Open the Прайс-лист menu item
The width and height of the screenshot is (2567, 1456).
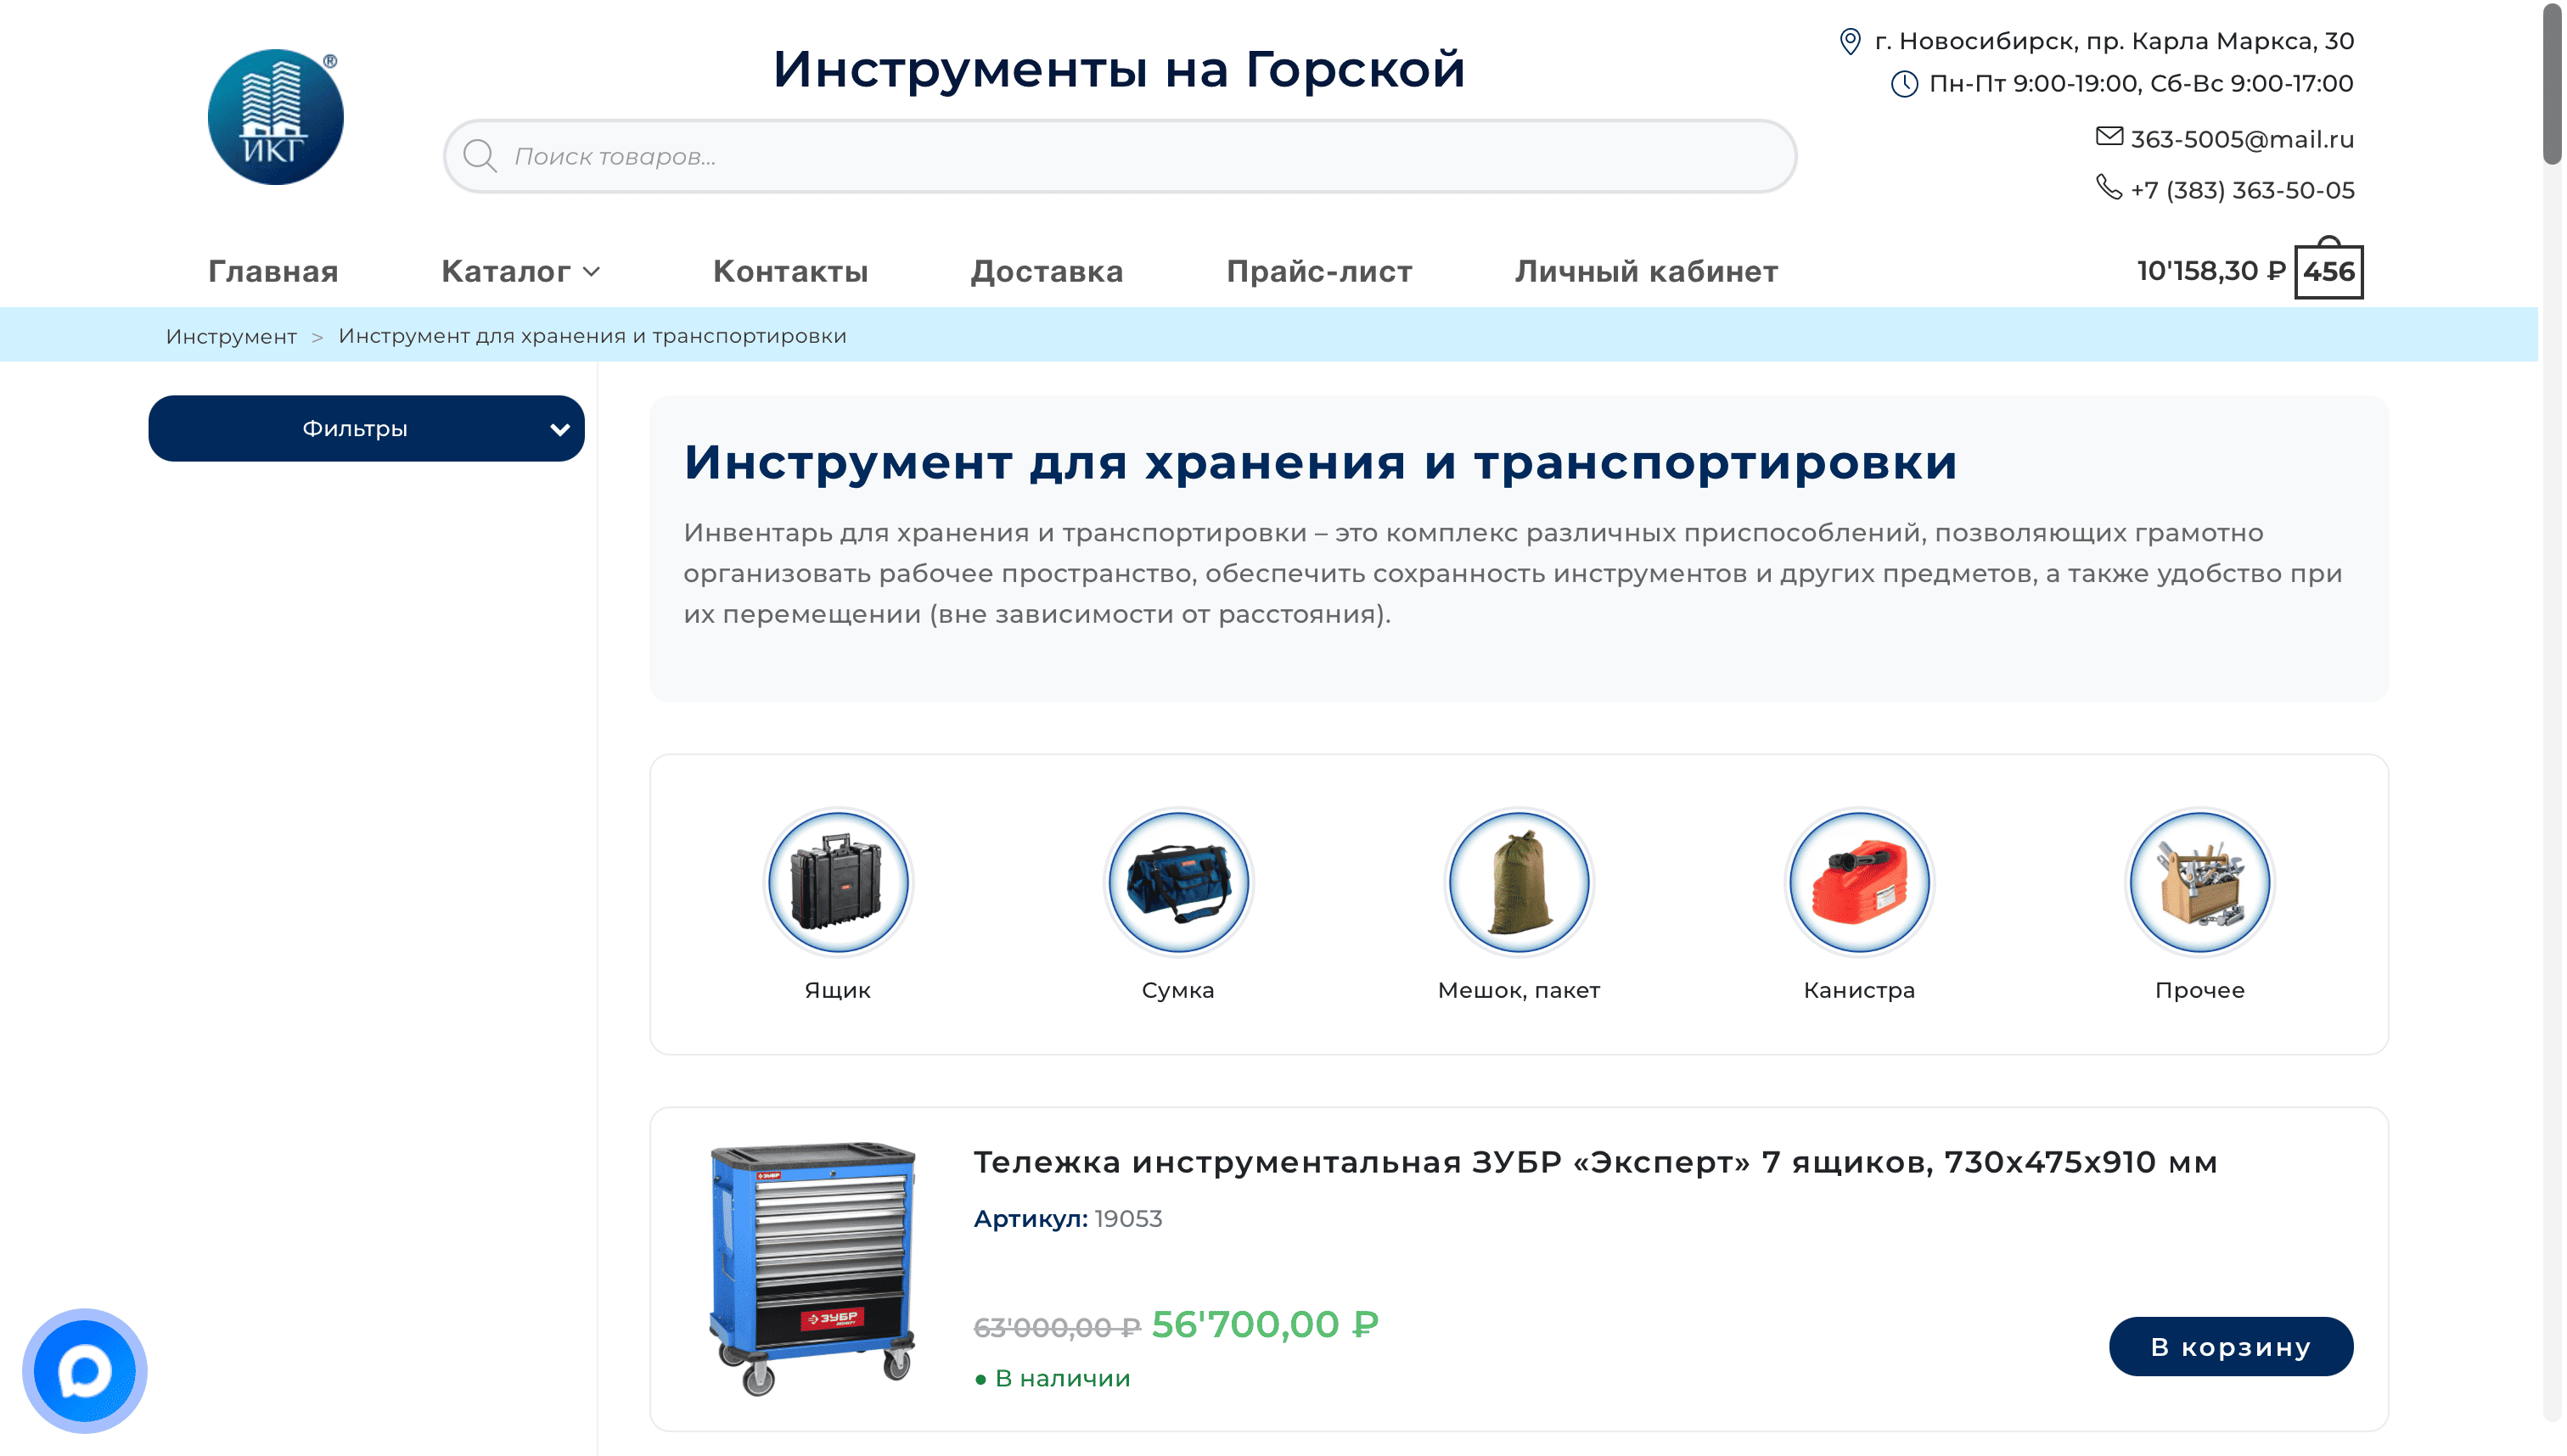pyautogui.click(x=1318, y=271)
